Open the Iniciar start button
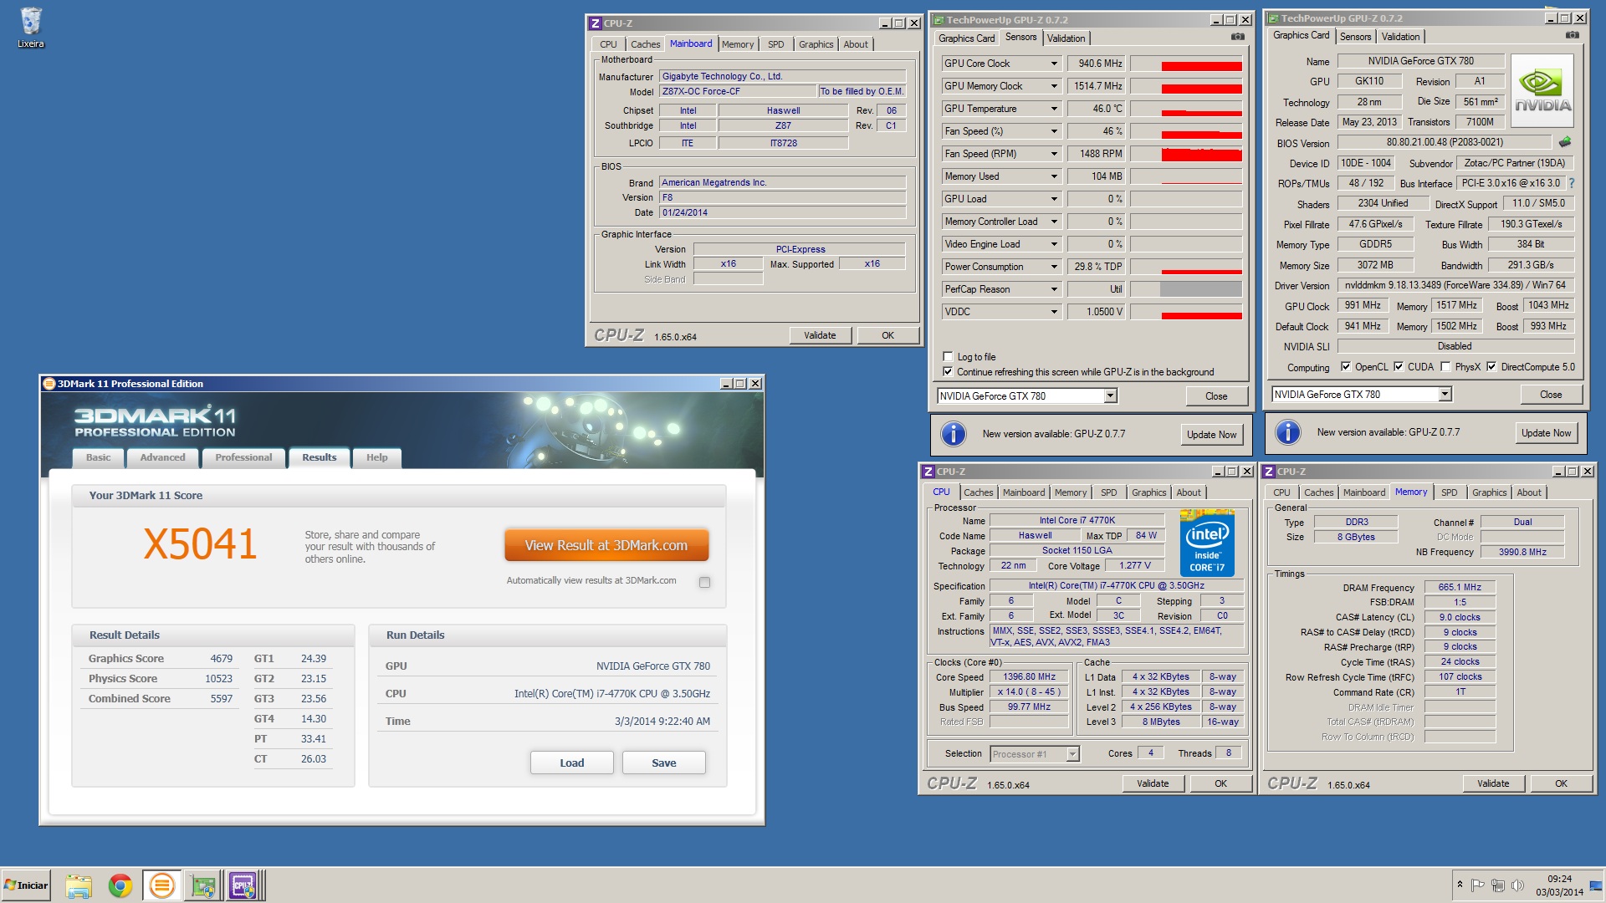1606x903 pixels. click(x=26, y=885)
